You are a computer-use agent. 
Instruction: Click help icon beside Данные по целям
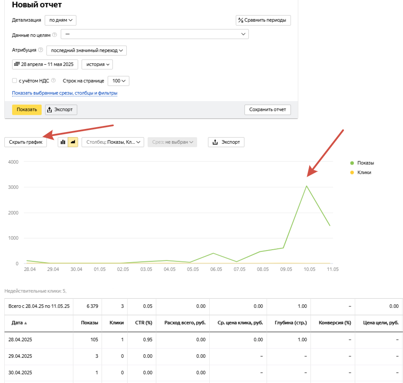[x=54, y=35]
